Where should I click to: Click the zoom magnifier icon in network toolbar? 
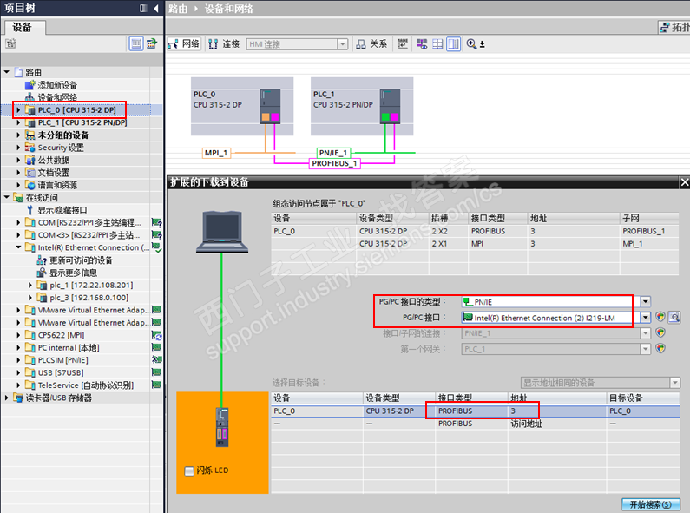(x=471, y=44)
